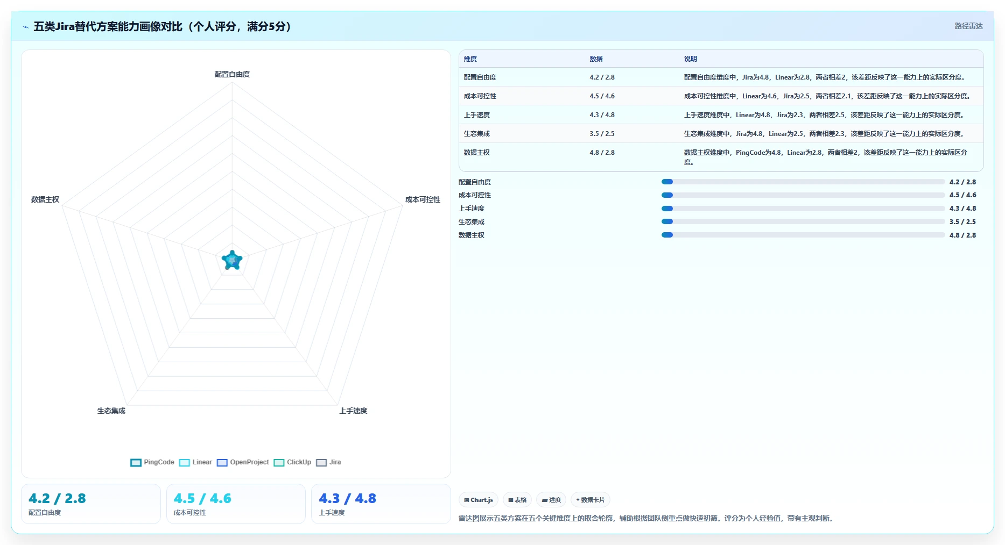Open the 4.3 / 4.8 上手速度 data card
Screen dimensions: 1005x545
(381, 504)
